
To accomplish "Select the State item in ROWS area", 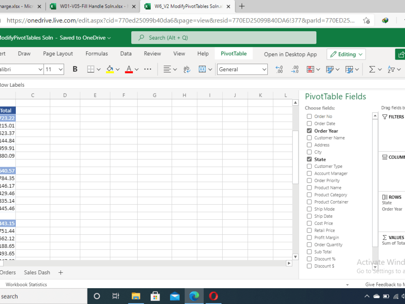I will pos(387,203).
